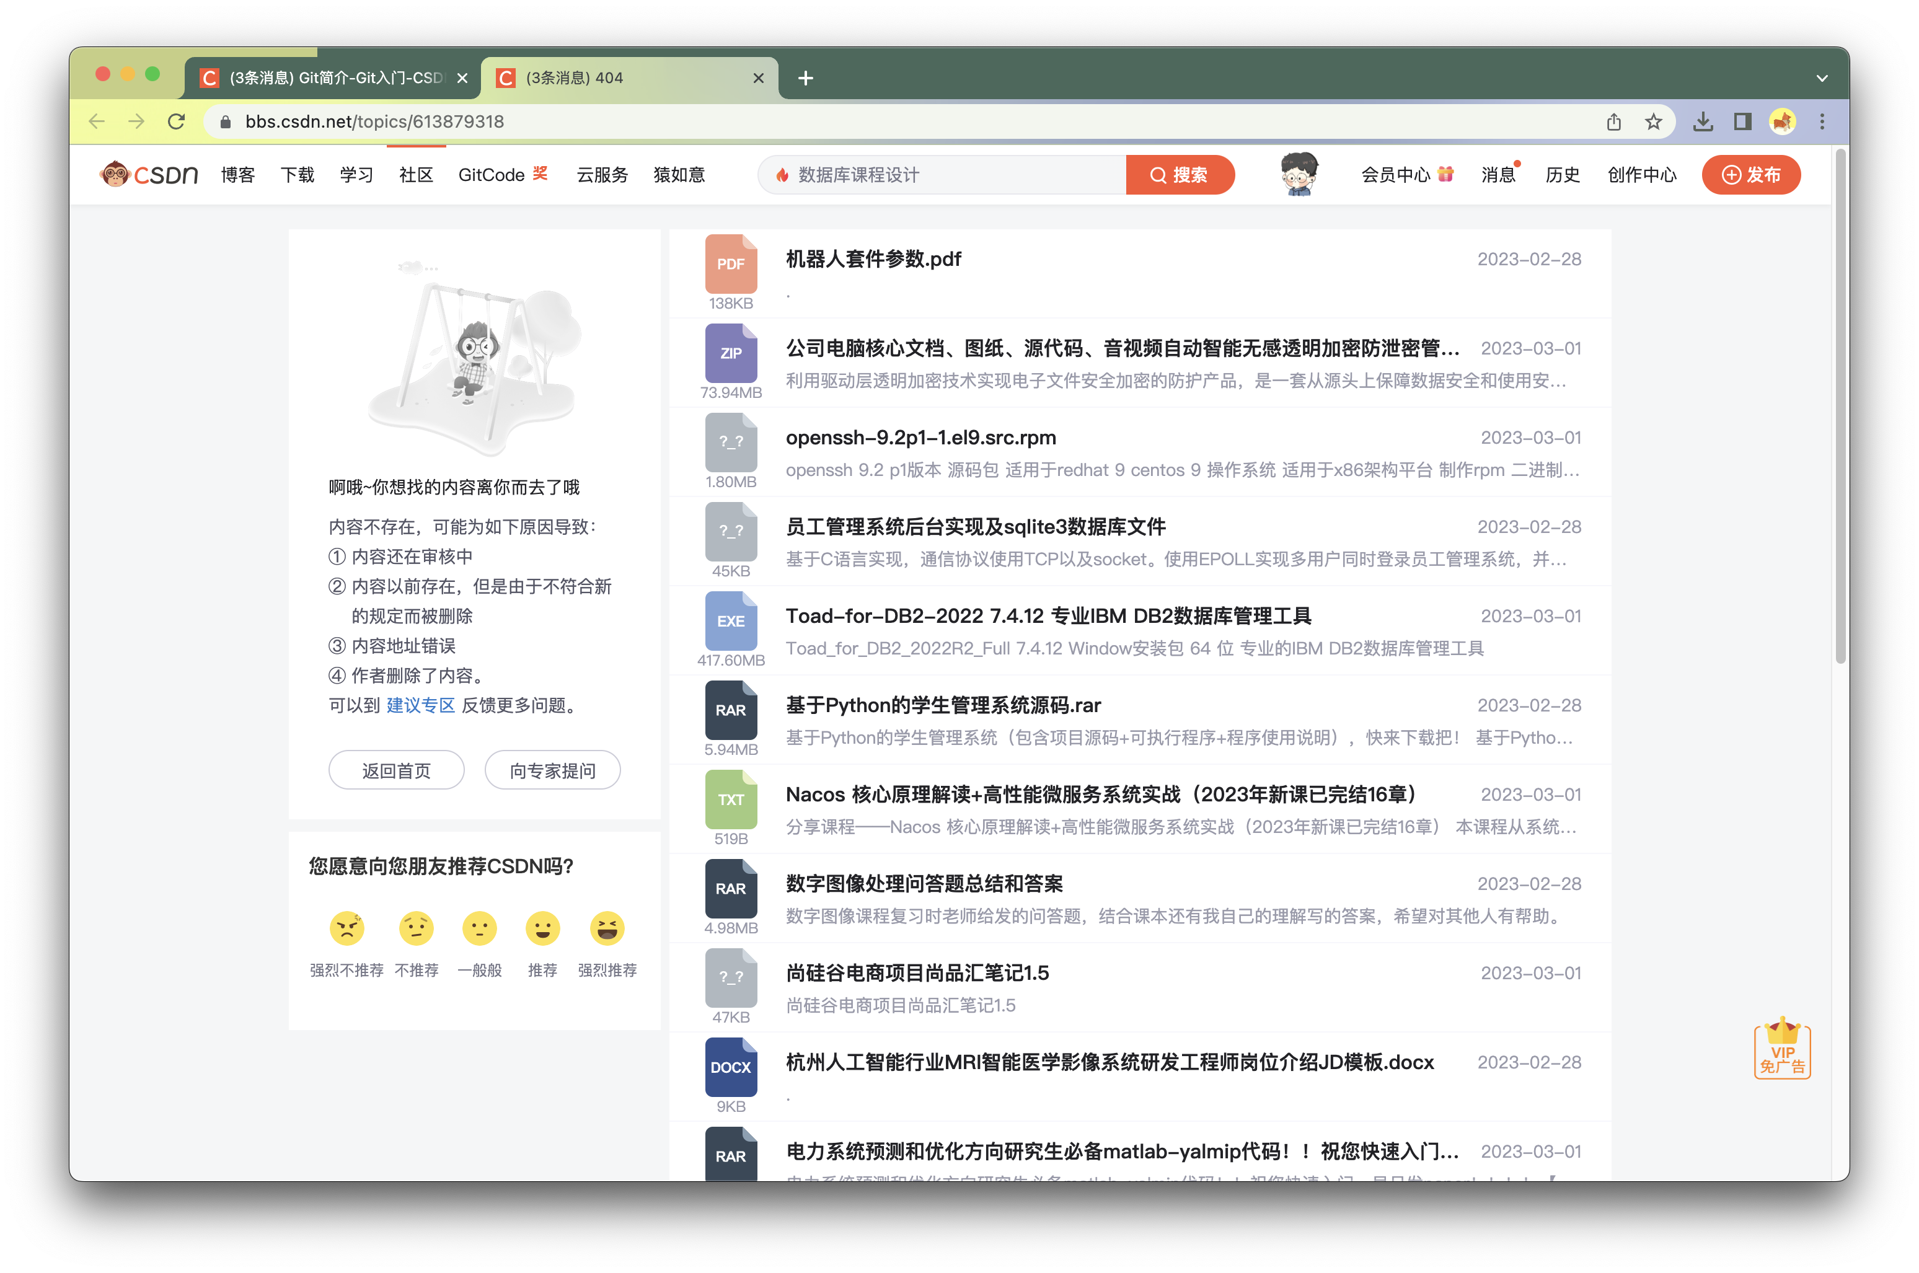Select the strongly recommend laughing emoji
Image resolution: width=1919 pixels, height=1273 pixels.
pyautogui.click(x=607, y=928)
